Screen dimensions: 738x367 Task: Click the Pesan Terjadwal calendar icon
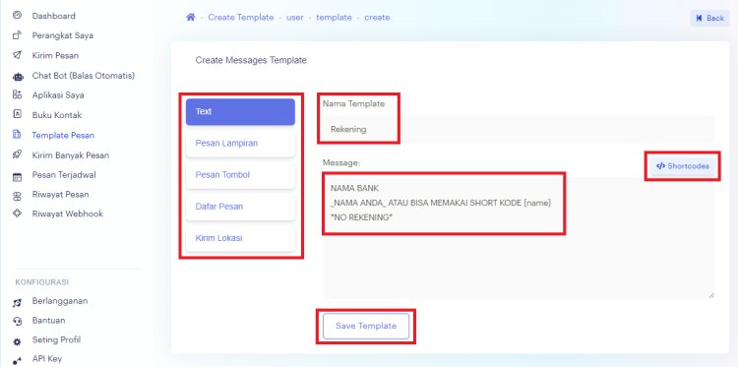[x=17, y=177]
